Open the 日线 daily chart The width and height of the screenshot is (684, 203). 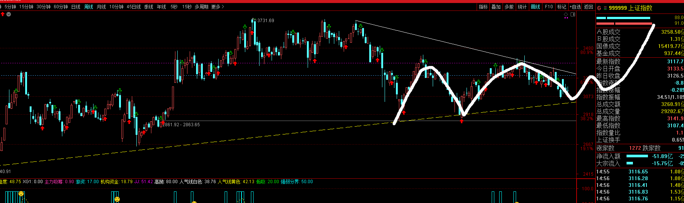pyautogui.click(x=76, y=7)
